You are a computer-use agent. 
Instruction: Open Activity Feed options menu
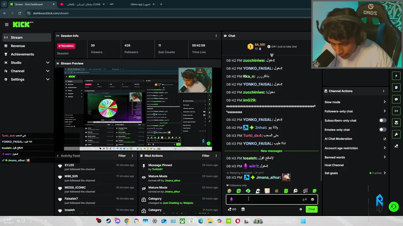132,156
